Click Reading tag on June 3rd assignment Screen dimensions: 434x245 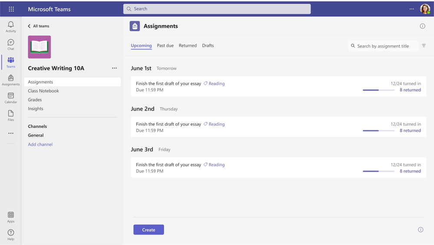(214, 165)
